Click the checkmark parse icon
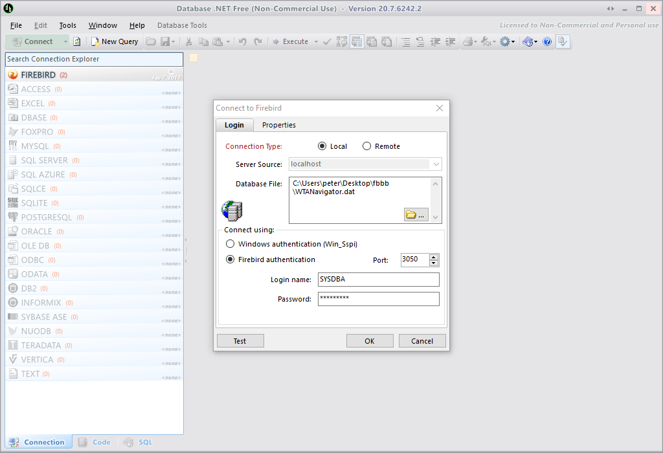 (327, 41)
